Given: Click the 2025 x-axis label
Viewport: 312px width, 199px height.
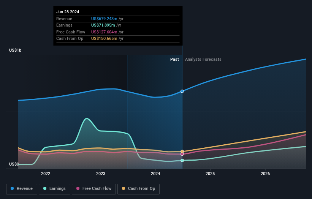Looking at the screenshot, I should coord(210,174).
